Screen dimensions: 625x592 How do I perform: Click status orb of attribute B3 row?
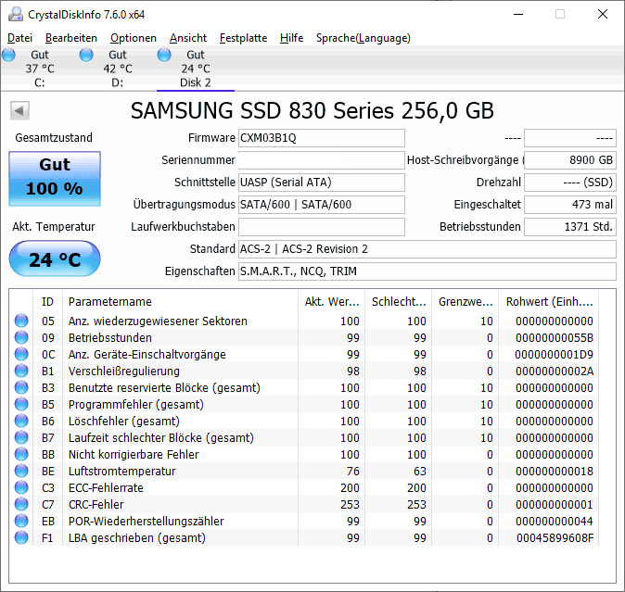coord(21,388)
